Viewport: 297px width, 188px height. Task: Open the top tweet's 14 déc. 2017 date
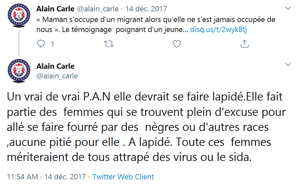tap(146, 8)
